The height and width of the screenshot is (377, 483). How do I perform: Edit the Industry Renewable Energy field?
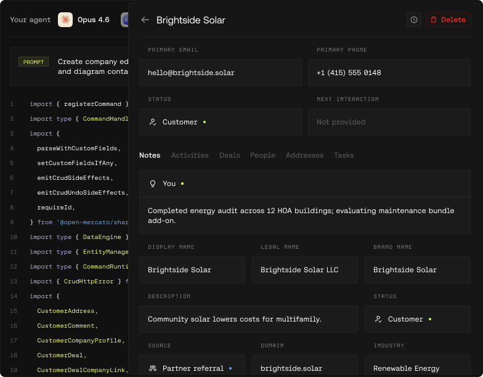418,366
